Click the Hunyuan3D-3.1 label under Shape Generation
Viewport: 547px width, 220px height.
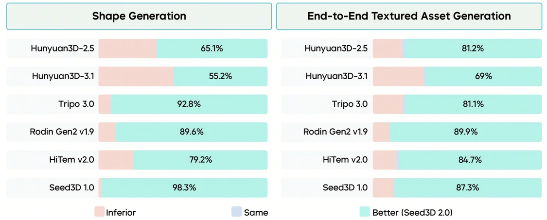pos(63,76)
